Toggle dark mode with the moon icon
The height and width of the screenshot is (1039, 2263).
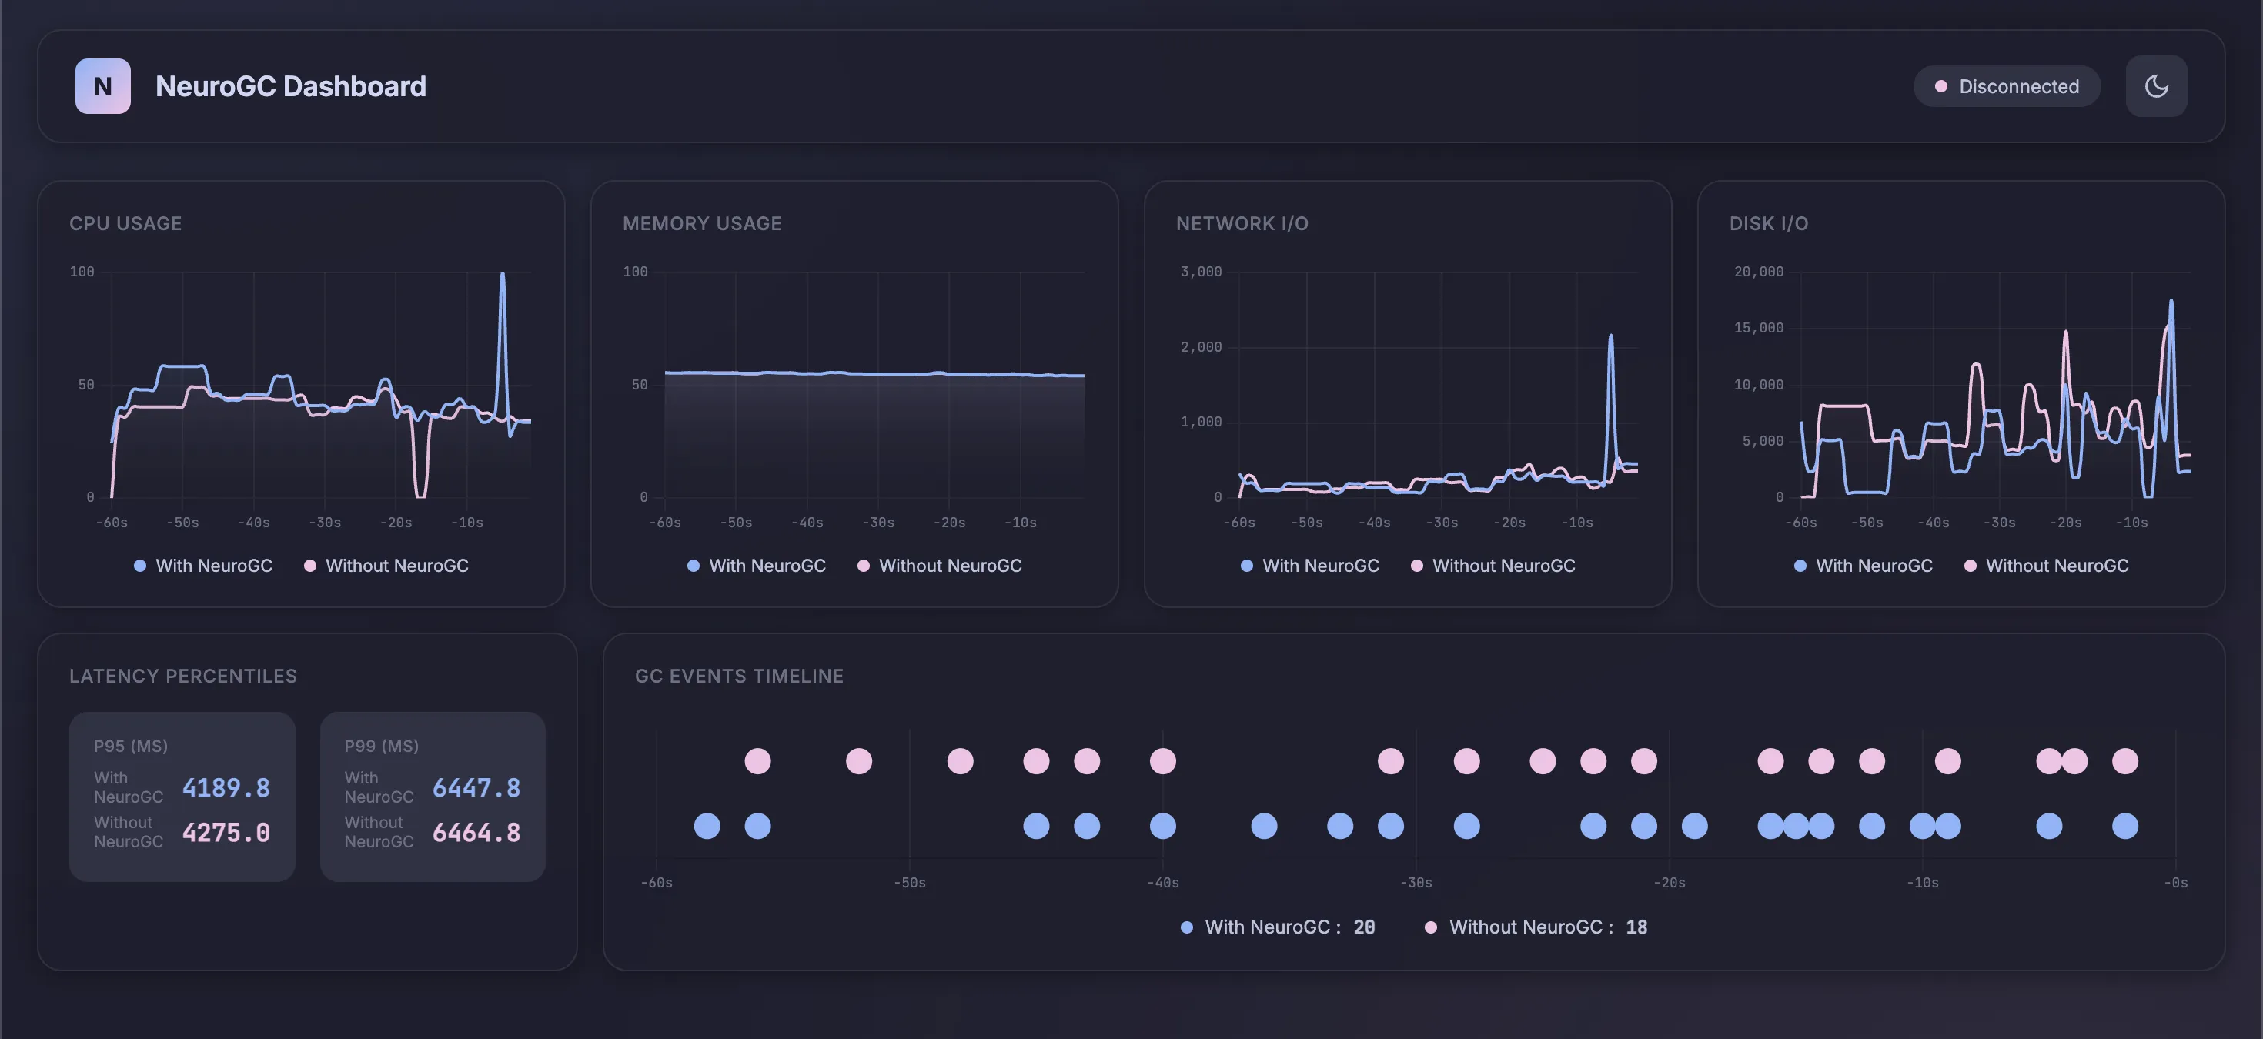click(2156, 86)
